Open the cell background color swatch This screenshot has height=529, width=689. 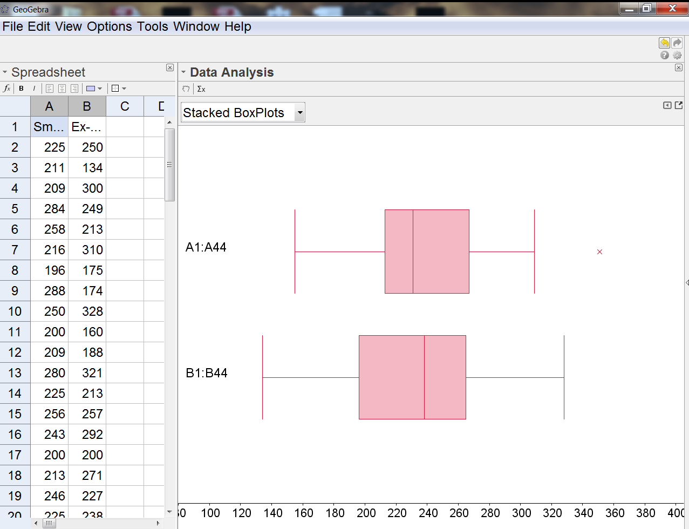point(91,89)
